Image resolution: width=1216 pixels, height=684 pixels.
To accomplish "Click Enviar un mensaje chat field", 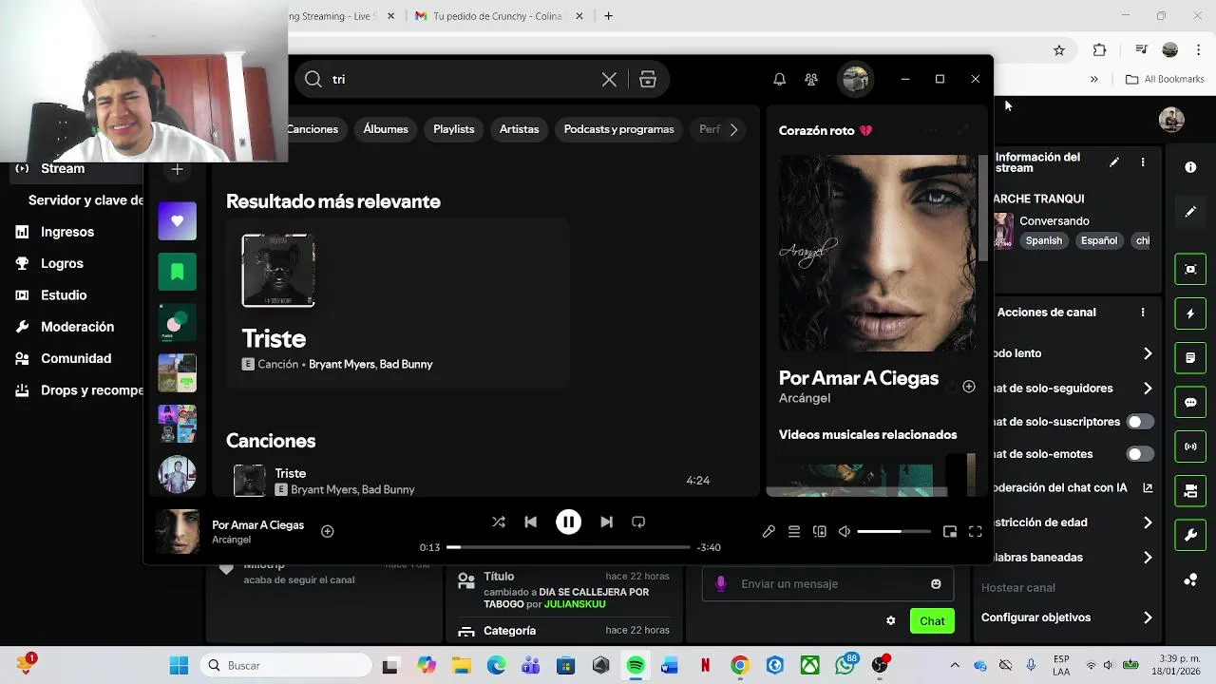I will (827, 584).
